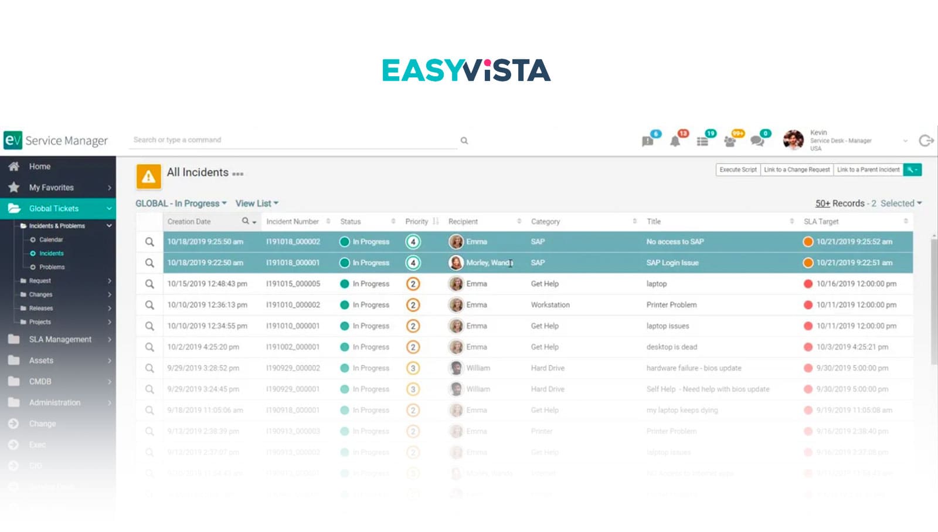Open the alerts icon with 6 notifications
The height and width of the screenshot is (532, 938).
[x=647, y=140]
